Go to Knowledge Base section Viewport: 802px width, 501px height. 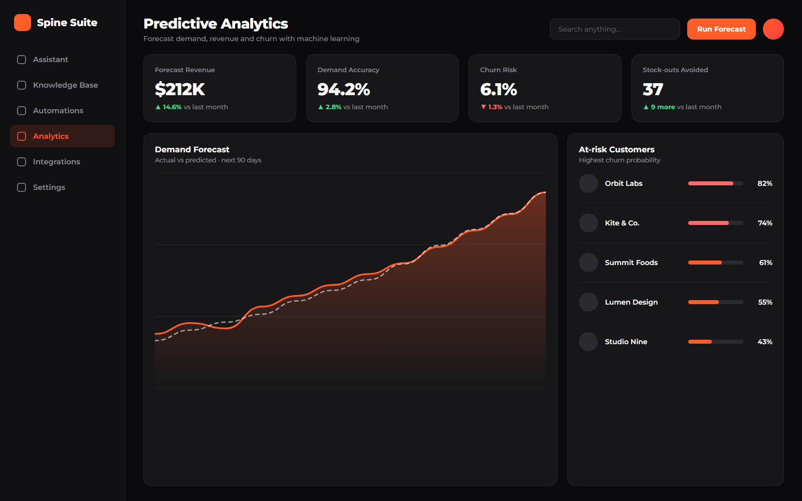62,85
